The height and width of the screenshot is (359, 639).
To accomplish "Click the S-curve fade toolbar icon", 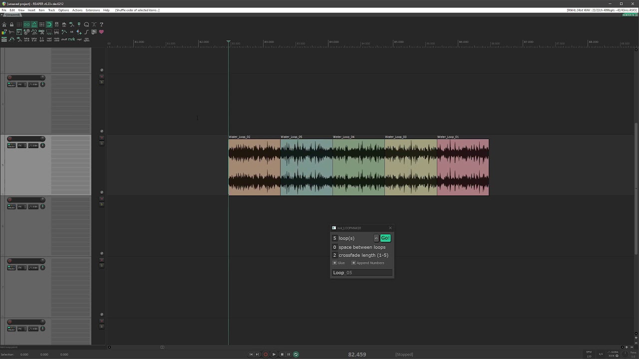I will point(86,32).
